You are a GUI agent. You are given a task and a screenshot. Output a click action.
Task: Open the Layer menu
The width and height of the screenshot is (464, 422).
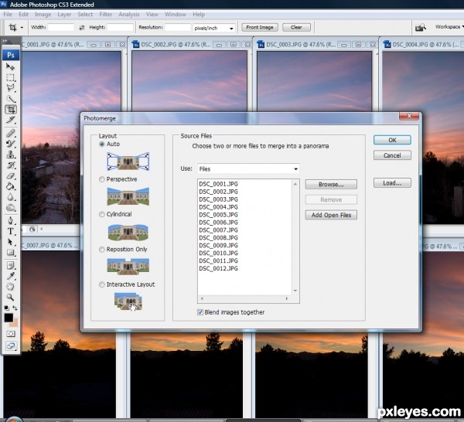tap(64, 14)
